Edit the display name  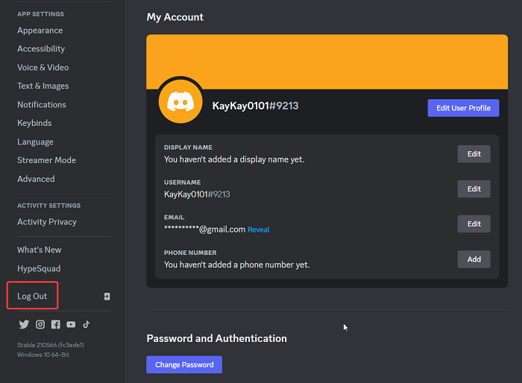point(474,153)
